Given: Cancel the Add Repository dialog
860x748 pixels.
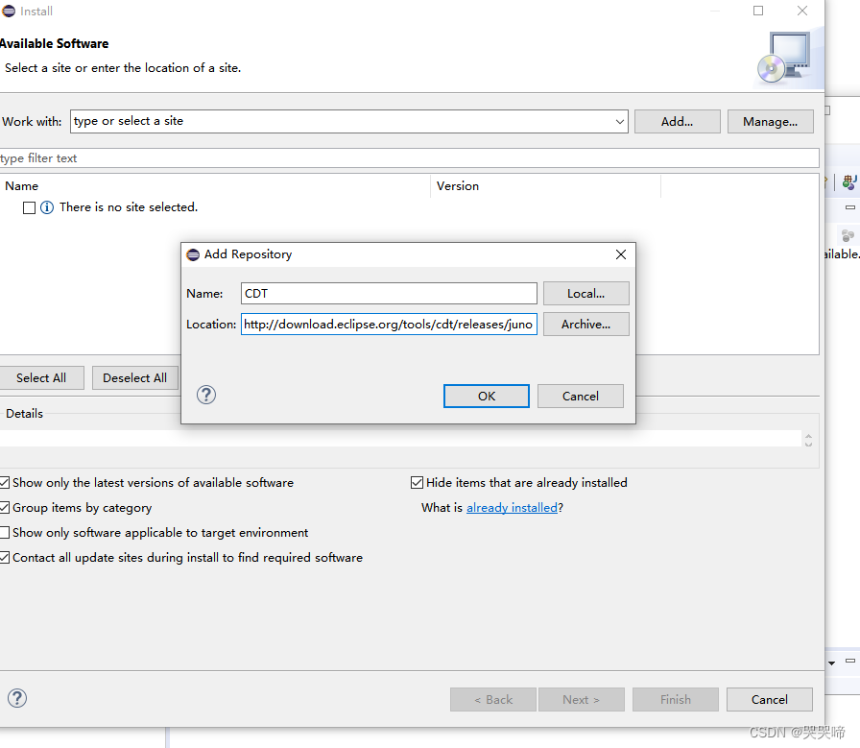Looking at the screenshot, I should [581, 397].
